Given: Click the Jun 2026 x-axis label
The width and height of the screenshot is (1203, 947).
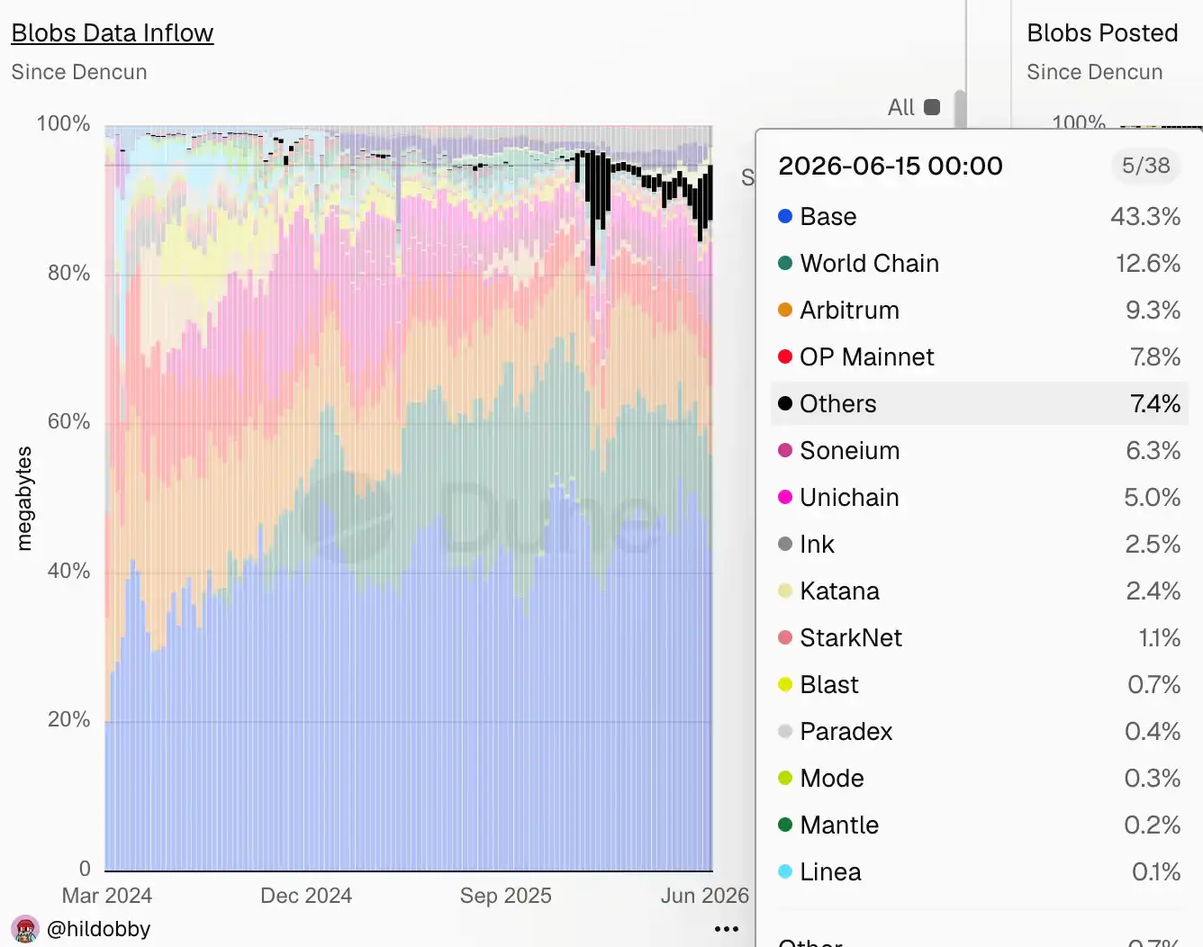Looking at the screenshot, I should pyautogui.click(x=705, y=896).
